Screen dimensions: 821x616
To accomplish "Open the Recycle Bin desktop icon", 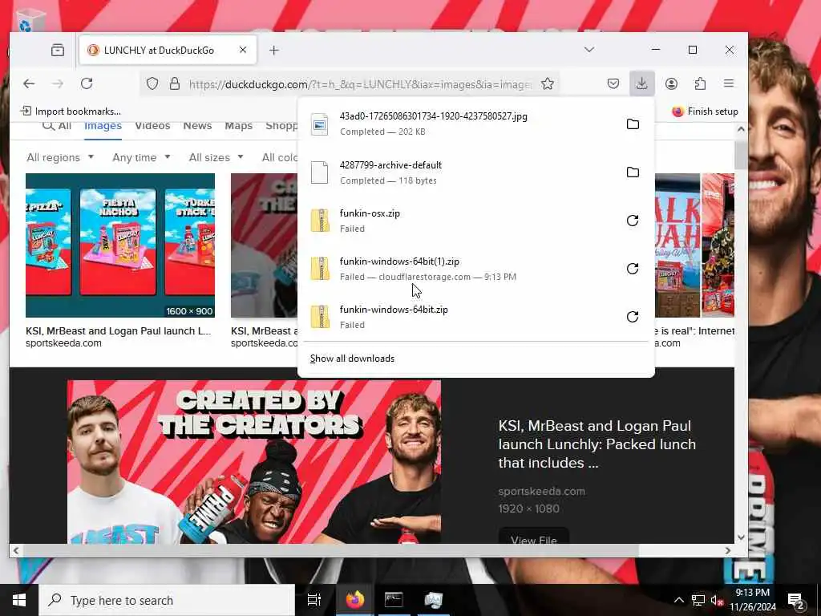I will point(31,21).
